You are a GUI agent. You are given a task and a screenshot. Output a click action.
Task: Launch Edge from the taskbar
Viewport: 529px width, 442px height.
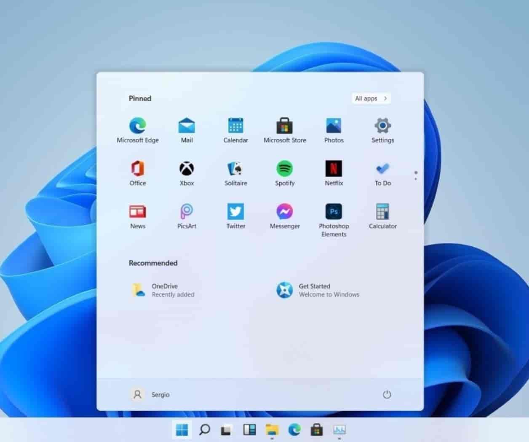pos(294,430)
